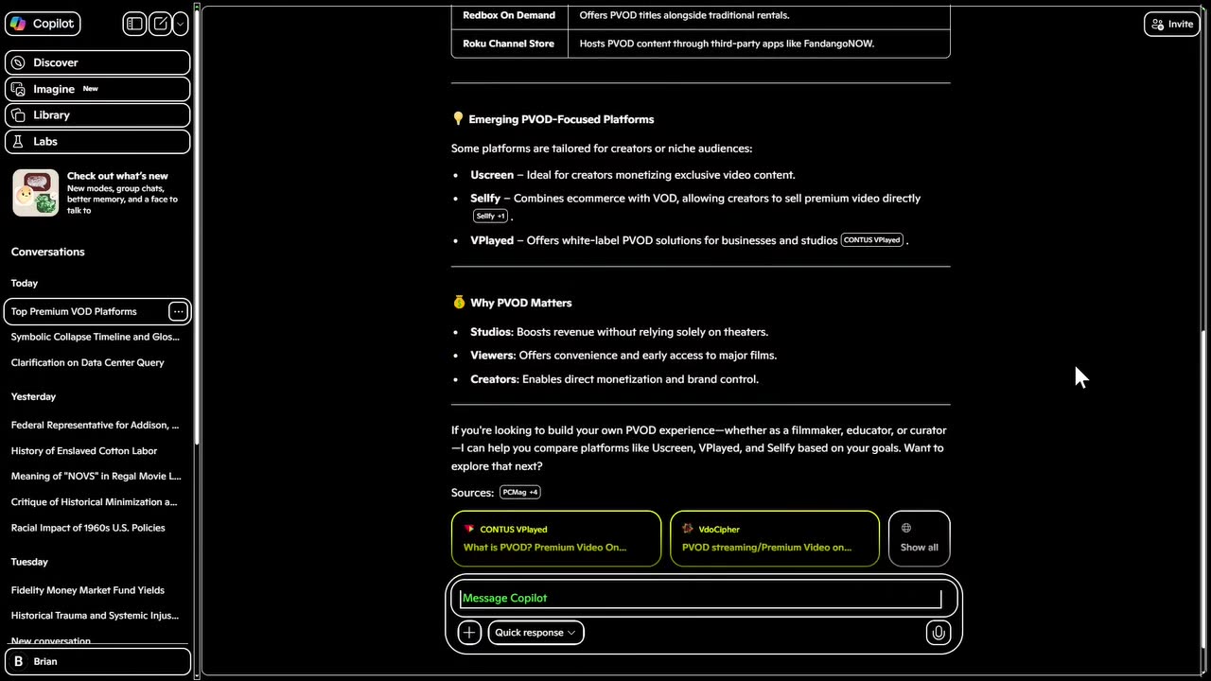Toggle the sidebar panel icon
This screenshot has width=1211, height=681.
click(134, 24)
